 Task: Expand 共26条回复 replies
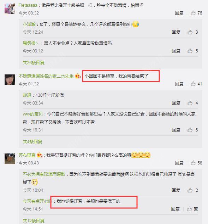34,63
